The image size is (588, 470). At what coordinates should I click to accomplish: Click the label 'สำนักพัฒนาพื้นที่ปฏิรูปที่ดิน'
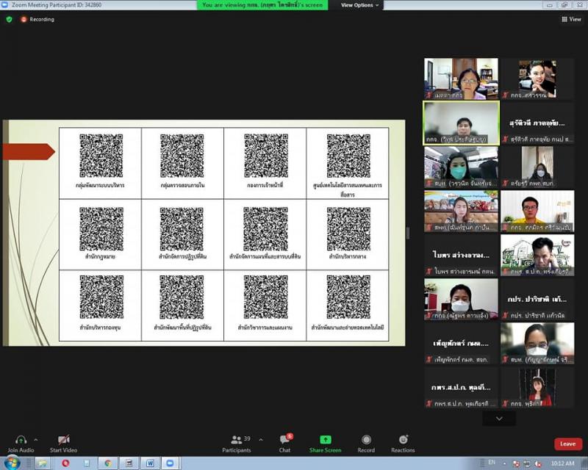click(182, 328)
